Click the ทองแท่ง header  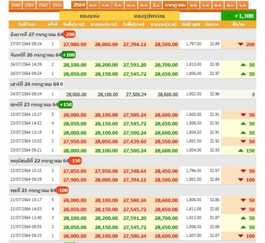[89, 16]
